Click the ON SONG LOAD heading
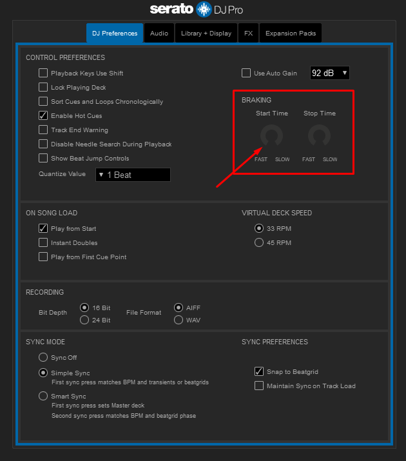This screenshot has width=406, height=461. tap(52, 213)
